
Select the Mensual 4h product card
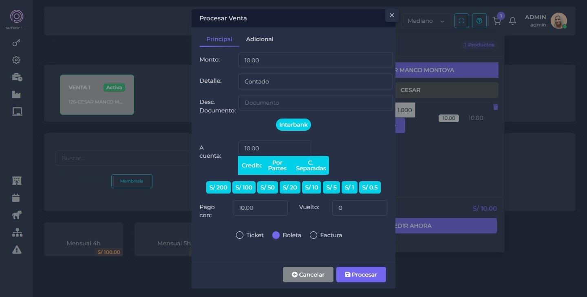point(84,240)
